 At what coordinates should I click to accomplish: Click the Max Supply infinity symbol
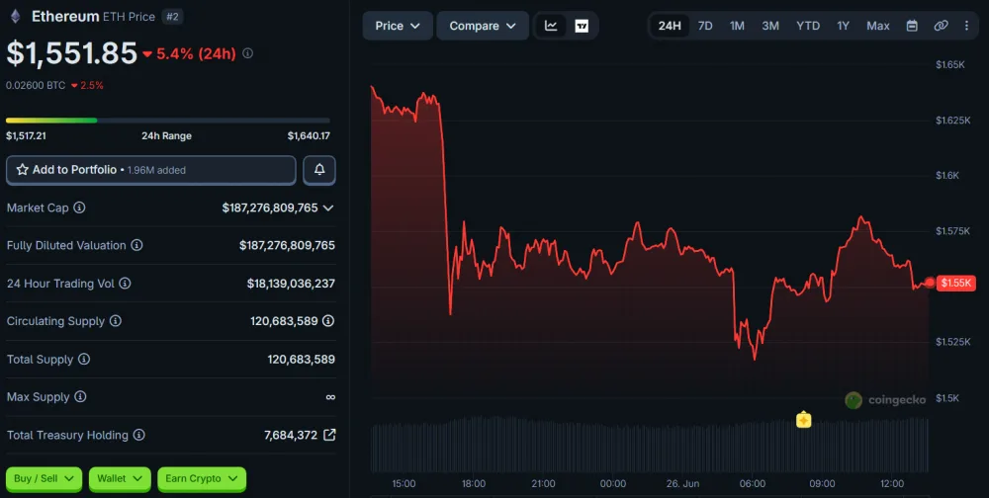click(x=330, y=397)
